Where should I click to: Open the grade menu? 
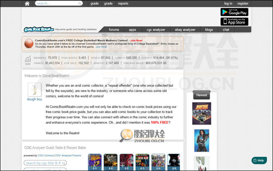(108, 3)
